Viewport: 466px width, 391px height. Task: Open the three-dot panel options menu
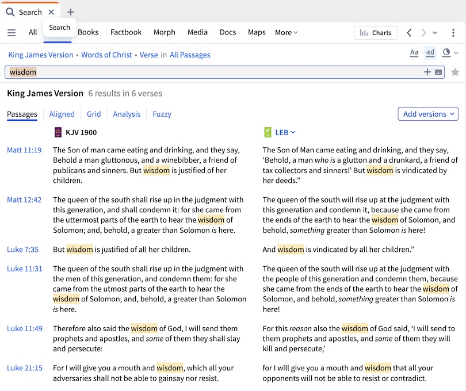tap(453, 33)
